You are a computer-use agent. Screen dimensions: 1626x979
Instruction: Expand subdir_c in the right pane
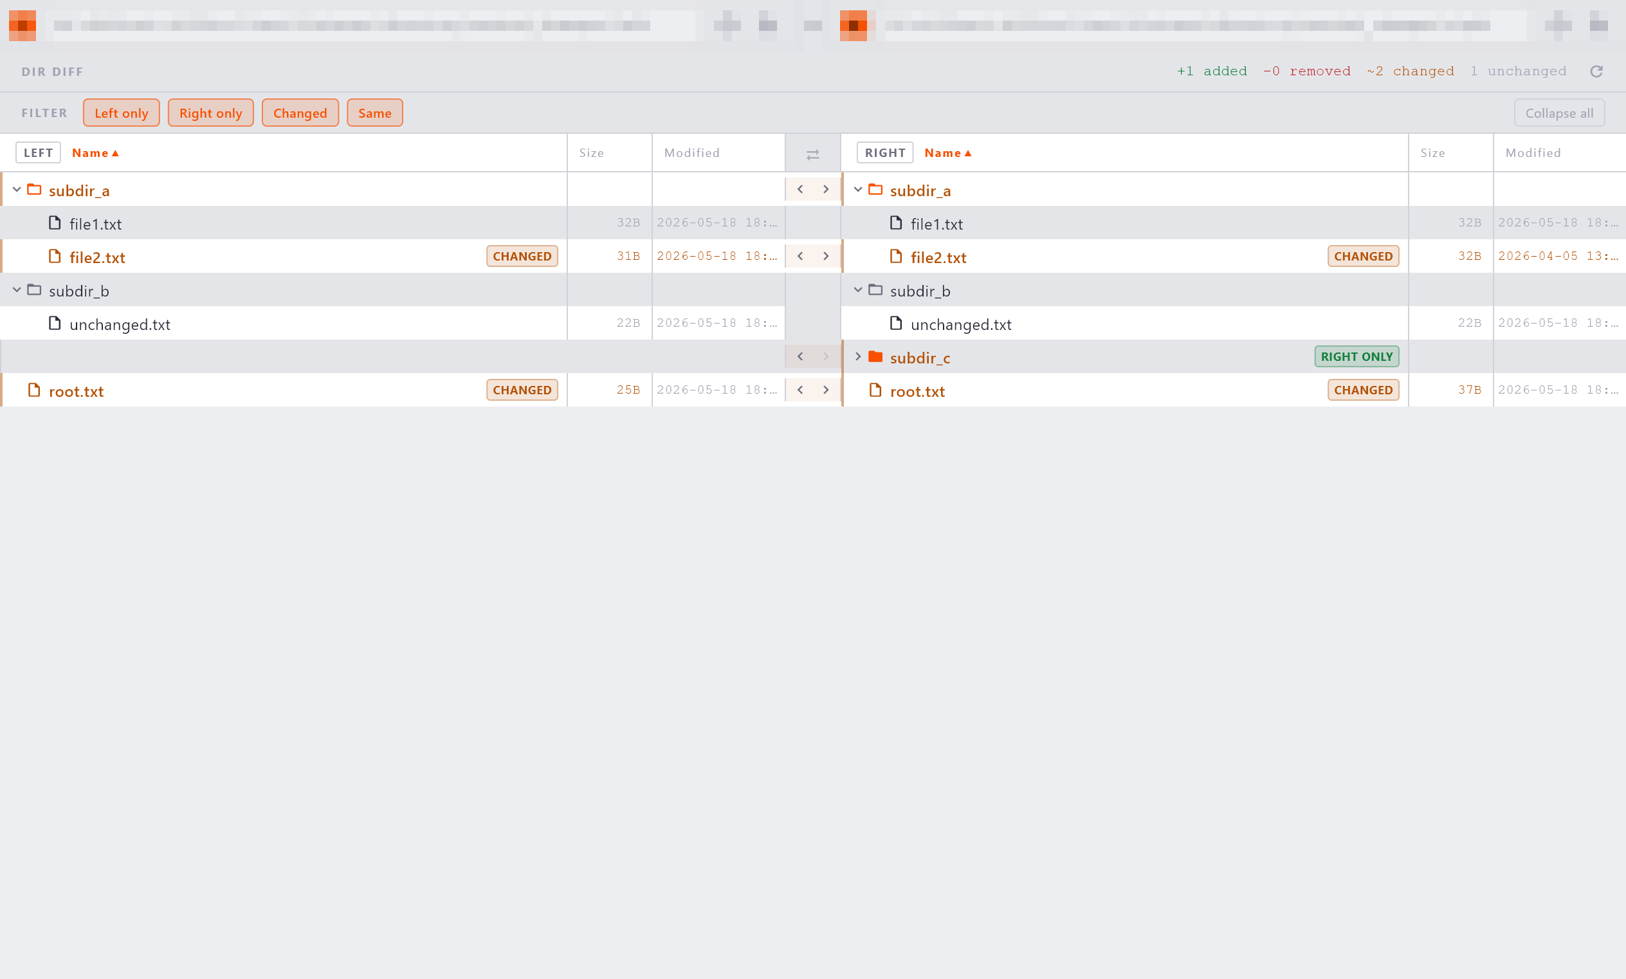coord(858,356)
